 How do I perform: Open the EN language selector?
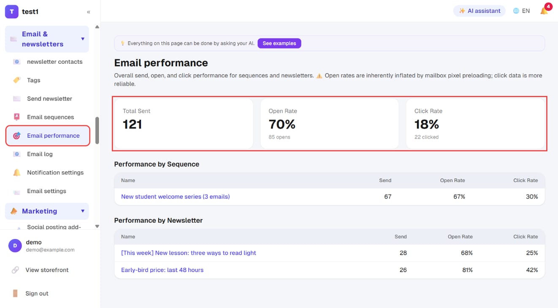coord(521,11)
